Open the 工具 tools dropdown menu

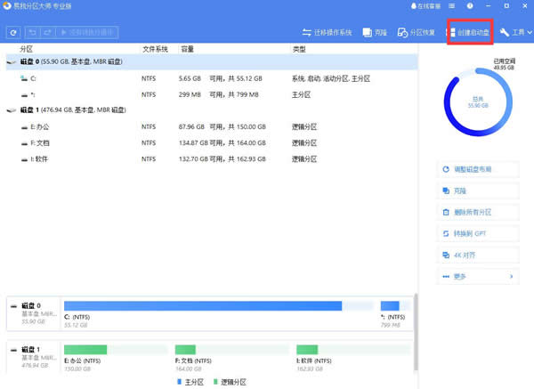(x=515, y=32)
